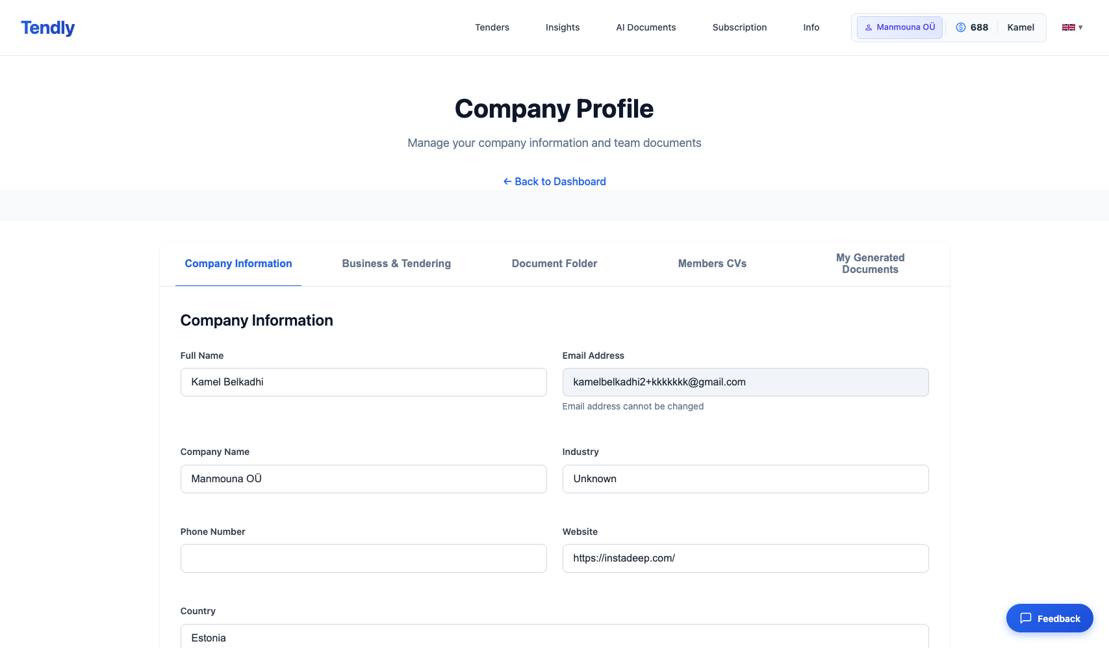Viewport: 1109px width, 648px height.
Task: Click the credits counter showing 688
Action: [x=979, y=27]
